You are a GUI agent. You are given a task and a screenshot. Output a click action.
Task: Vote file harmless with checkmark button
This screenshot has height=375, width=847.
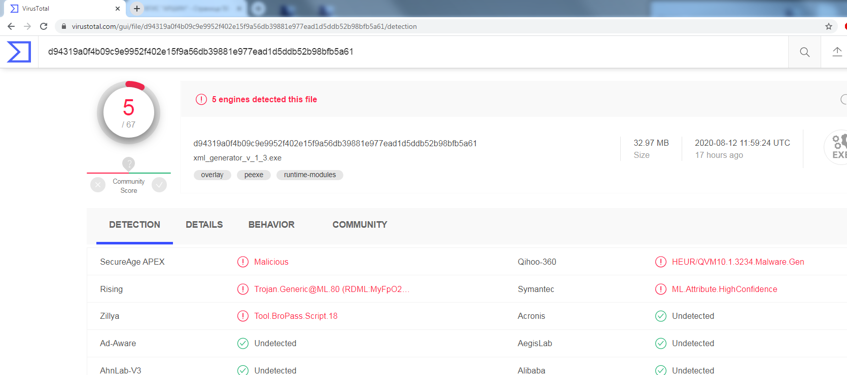click(159, 185)
